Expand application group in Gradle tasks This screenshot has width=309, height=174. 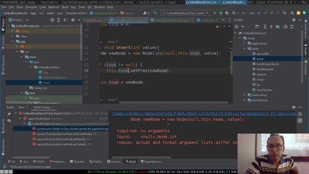(x=244, y=43)
